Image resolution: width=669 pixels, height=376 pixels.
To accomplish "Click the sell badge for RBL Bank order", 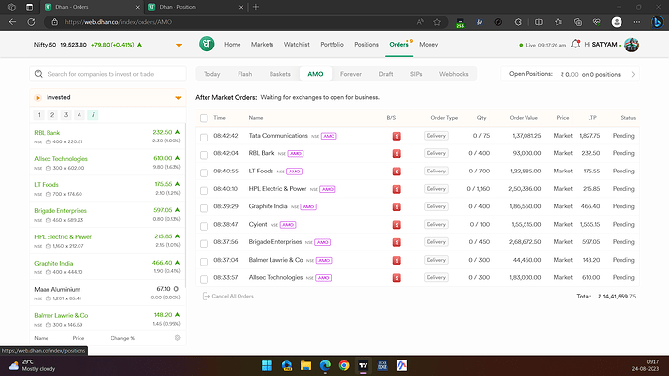I will click(x=397, y=153).
